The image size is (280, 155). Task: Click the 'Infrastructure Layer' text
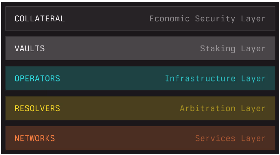[x=215, y=78]
